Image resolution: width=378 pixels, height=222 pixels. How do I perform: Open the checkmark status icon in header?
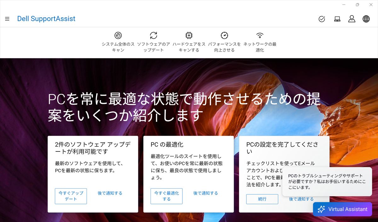click(322, 19)
